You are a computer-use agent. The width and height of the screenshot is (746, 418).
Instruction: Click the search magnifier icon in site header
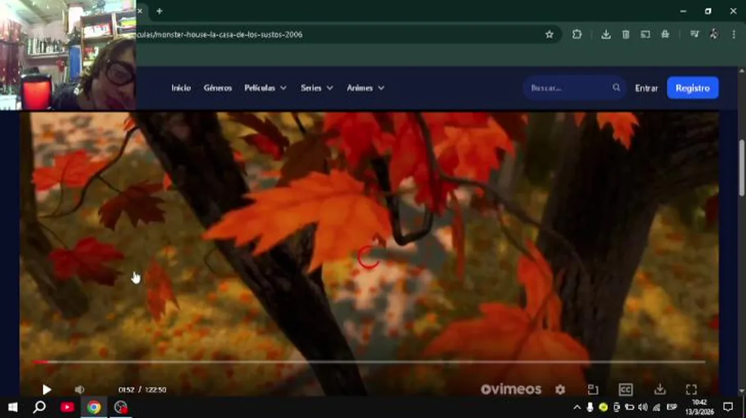616,88
